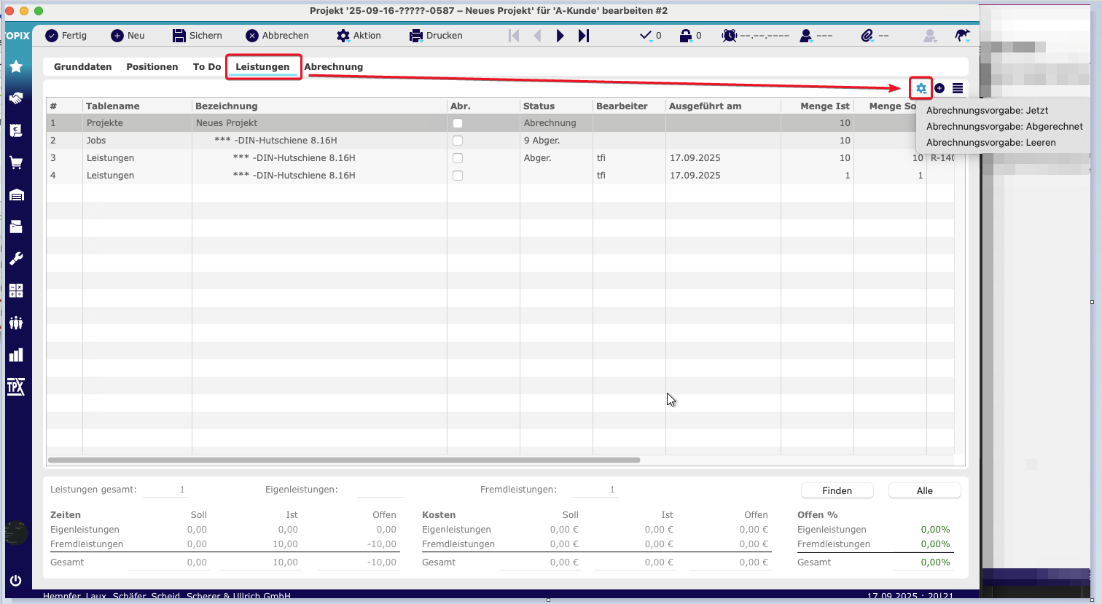The height and width of the screenshot is (604, 1102).
Task: Click the greyed user icon in toolbar
Action: [x=930, y=36]
